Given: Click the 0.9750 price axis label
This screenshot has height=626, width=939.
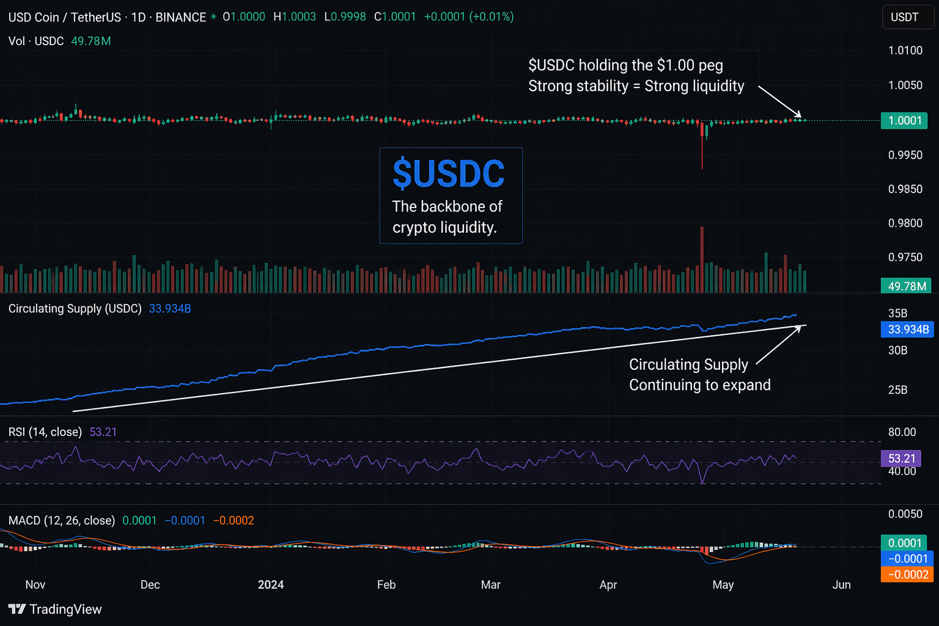Looking at the screenshot, I should click(905, 257).
